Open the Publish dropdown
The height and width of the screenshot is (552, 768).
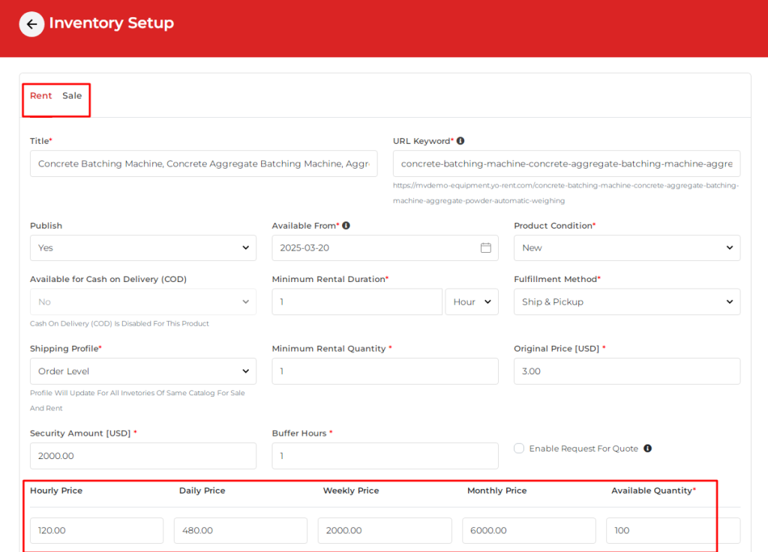point(142,247)
